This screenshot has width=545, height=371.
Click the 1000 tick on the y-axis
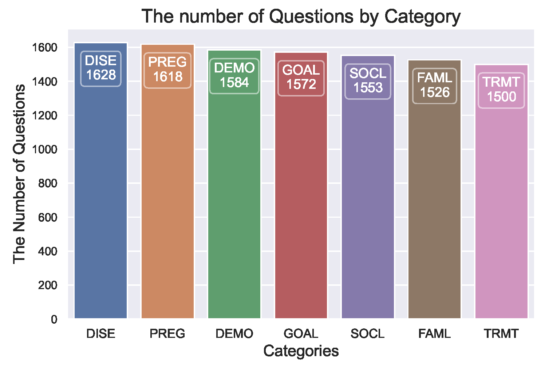click(44, 149)
